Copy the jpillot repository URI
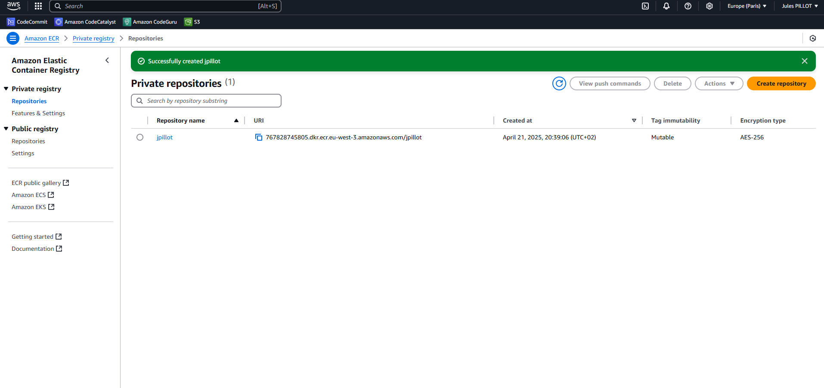 pyautogui.click(x=258, y=137)
